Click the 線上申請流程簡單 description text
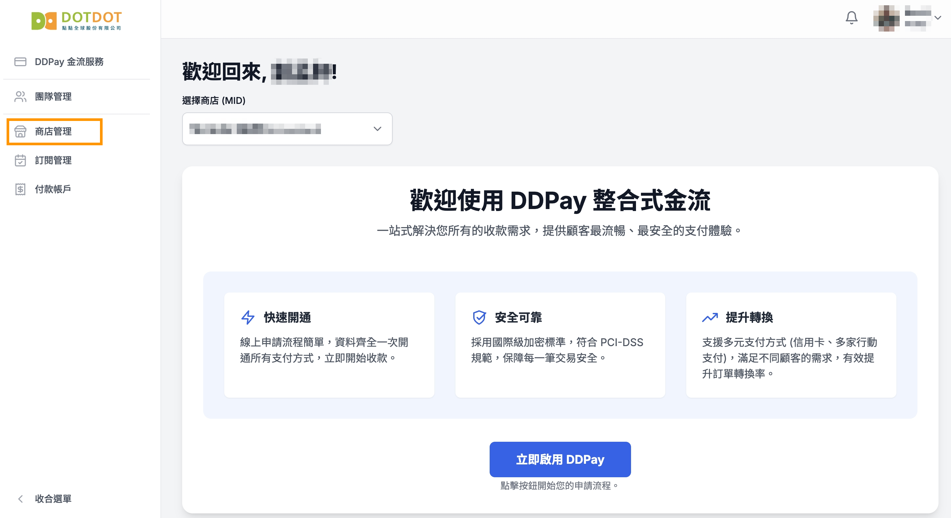 click(x=324, y=350)
